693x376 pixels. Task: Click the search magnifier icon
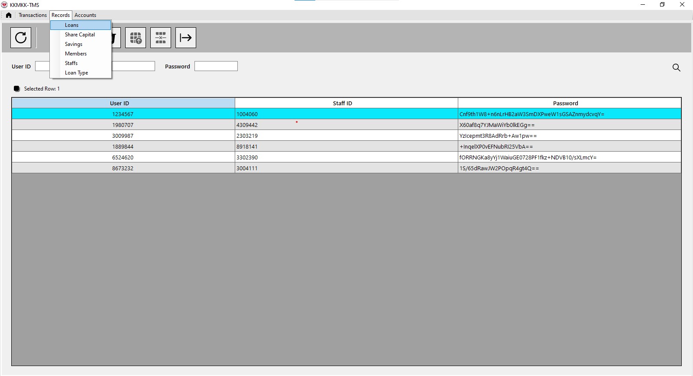676,68
